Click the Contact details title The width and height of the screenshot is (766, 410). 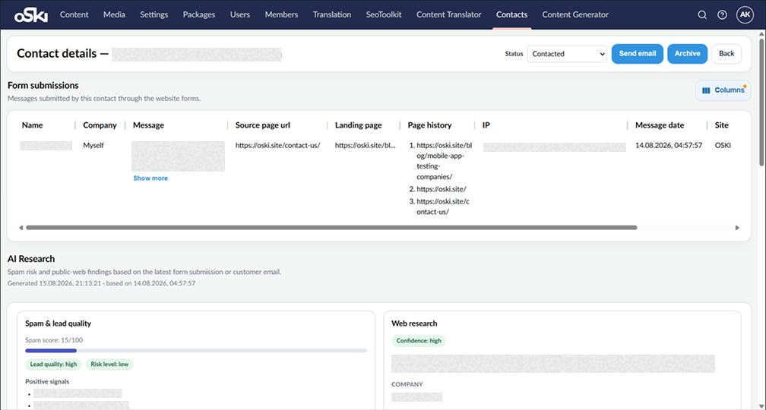(62, 54)
